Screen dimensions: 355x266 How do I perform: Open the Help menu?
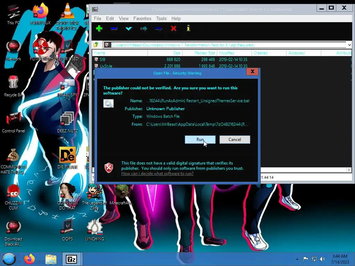pyautogui.click(x=176, y=19)
